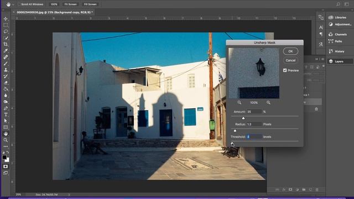The height and width of the screenshot is (199, 354).
Task: Select the Crop tool
Action: [6, 44]
